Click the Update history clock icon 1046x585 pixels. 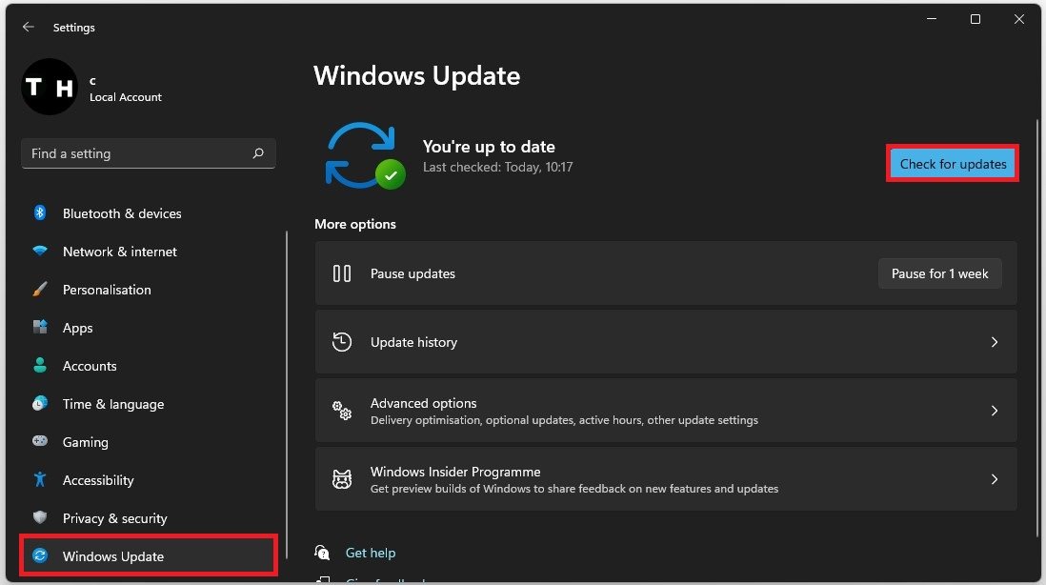coord(342,341)
